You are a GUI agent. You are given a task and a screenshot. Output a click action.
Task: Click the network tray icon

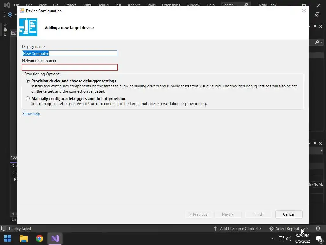[281, 239]
